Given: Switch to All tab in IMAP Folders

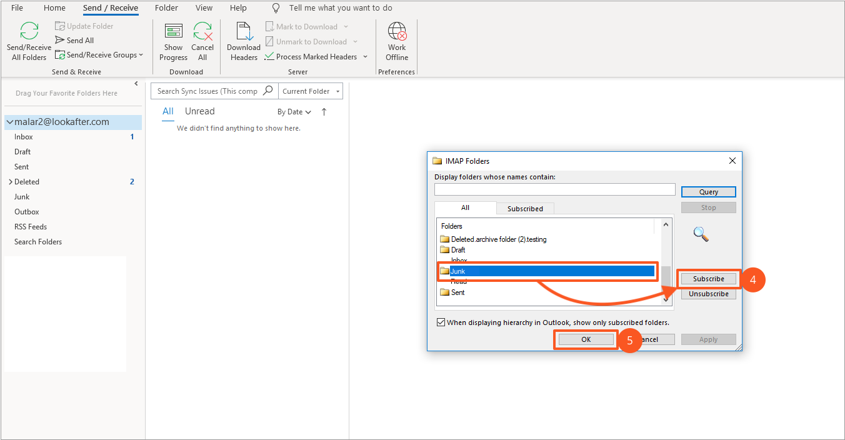Looking at the screenshot, I should (466, 208).
